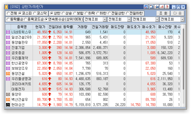
Task: Click the red up arrow in 대동전자 row
Action: pyautogui.click(x=50, y=89)
